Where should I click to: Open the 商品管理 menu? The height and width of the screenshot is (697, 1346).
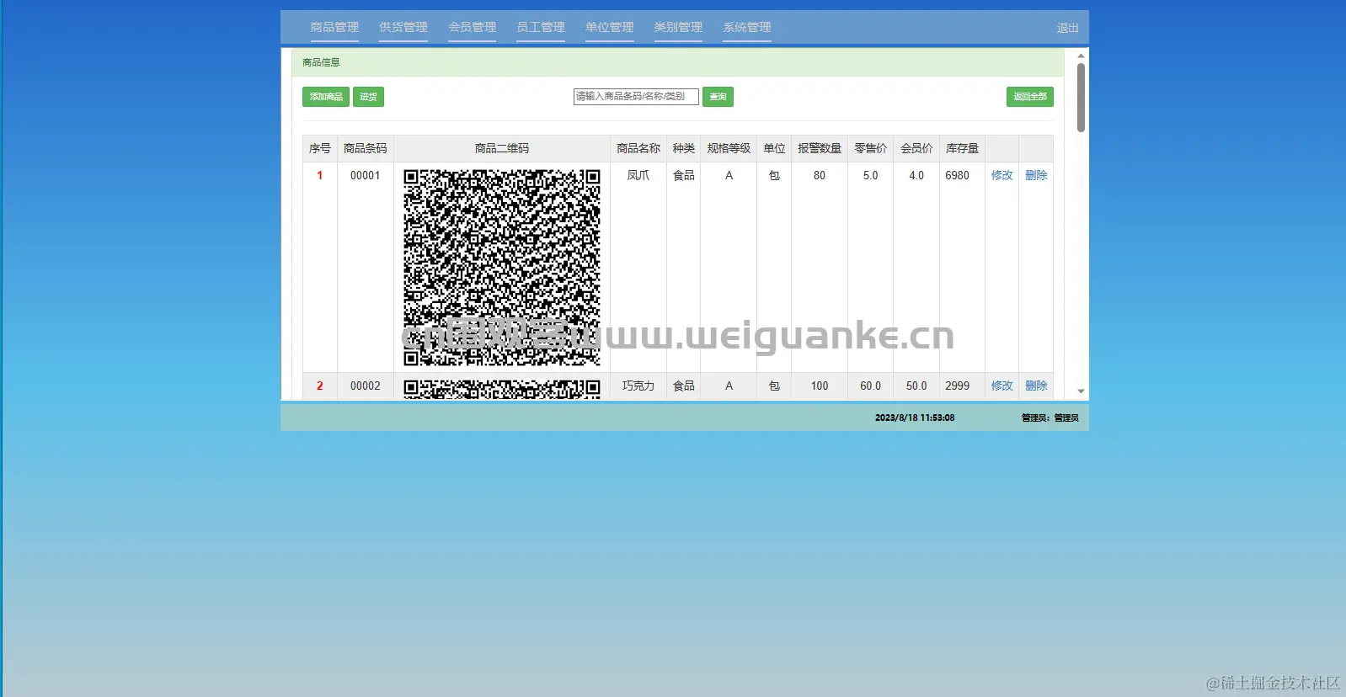334,27
